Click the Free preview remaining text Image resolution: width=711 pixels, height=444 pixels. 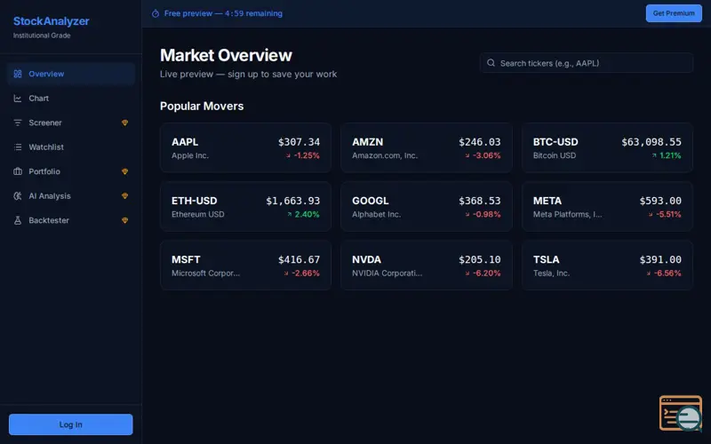[x=223, y=13]
